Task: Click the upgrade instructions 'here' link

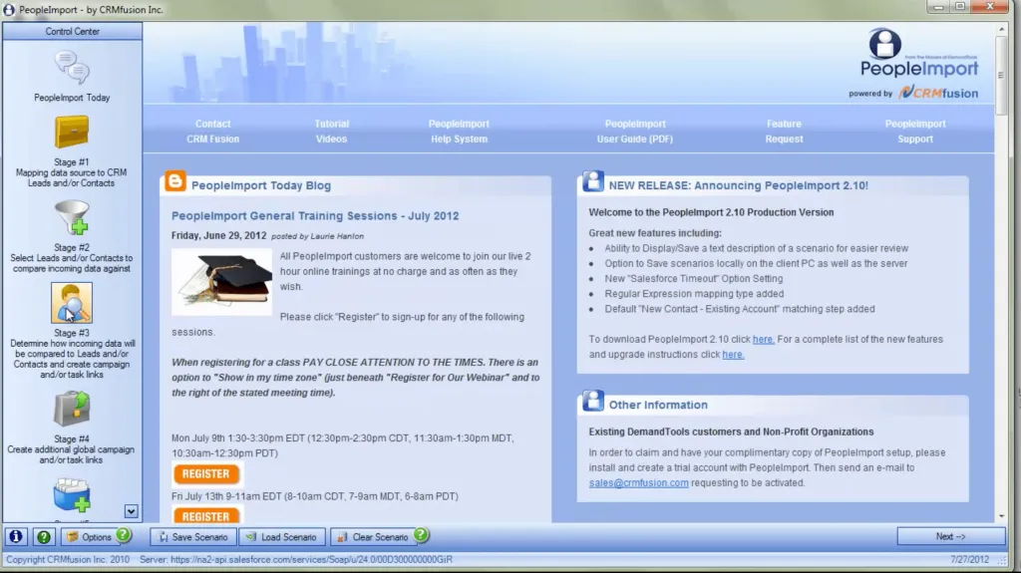Action: point(733,354)
